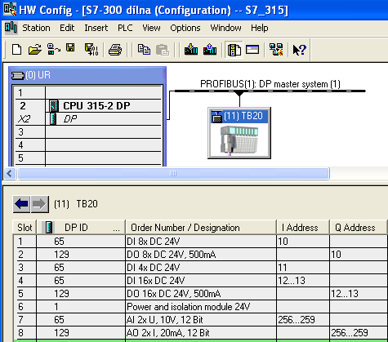Select empty rack slot 4
The image size is (388, 342).
click(88, 145)
